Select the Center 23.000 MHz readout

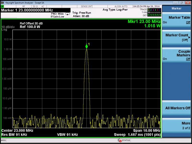coord(17,130)
